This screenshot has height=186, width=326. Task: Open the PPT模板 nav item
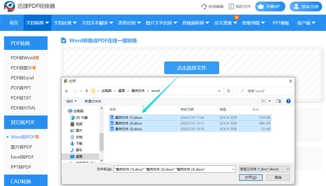[x=281, y=23]
